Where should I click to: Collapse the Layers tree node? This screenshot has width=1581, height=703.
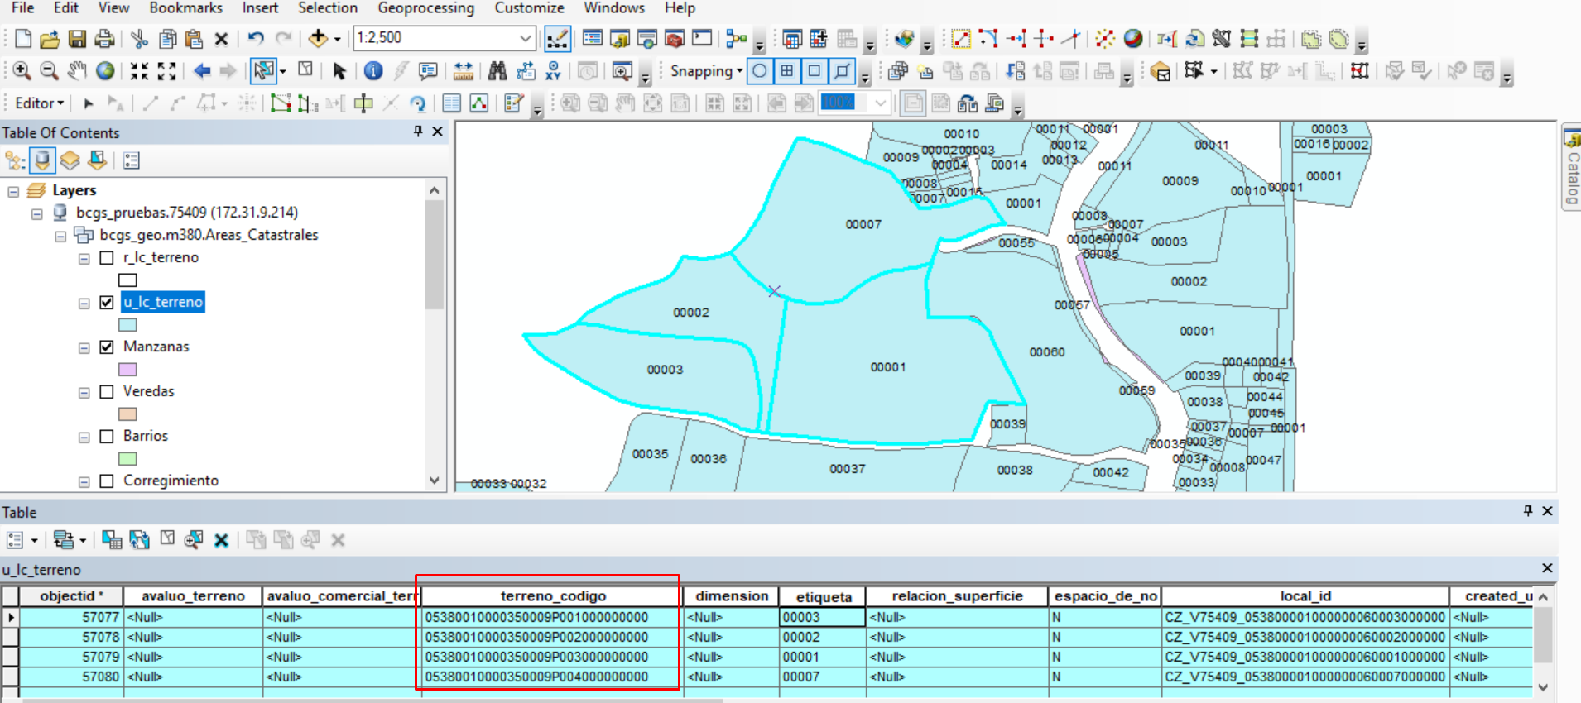pos(13,191)
